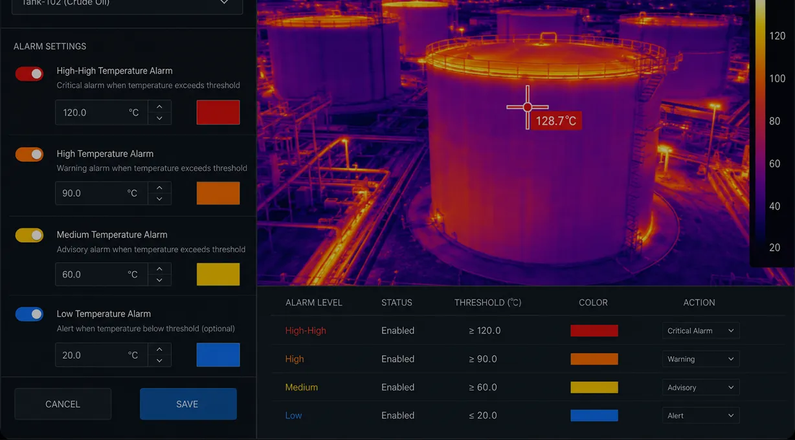
Task: Toggle the Low Temperature Alarm switch
Action: pos(29,314)
